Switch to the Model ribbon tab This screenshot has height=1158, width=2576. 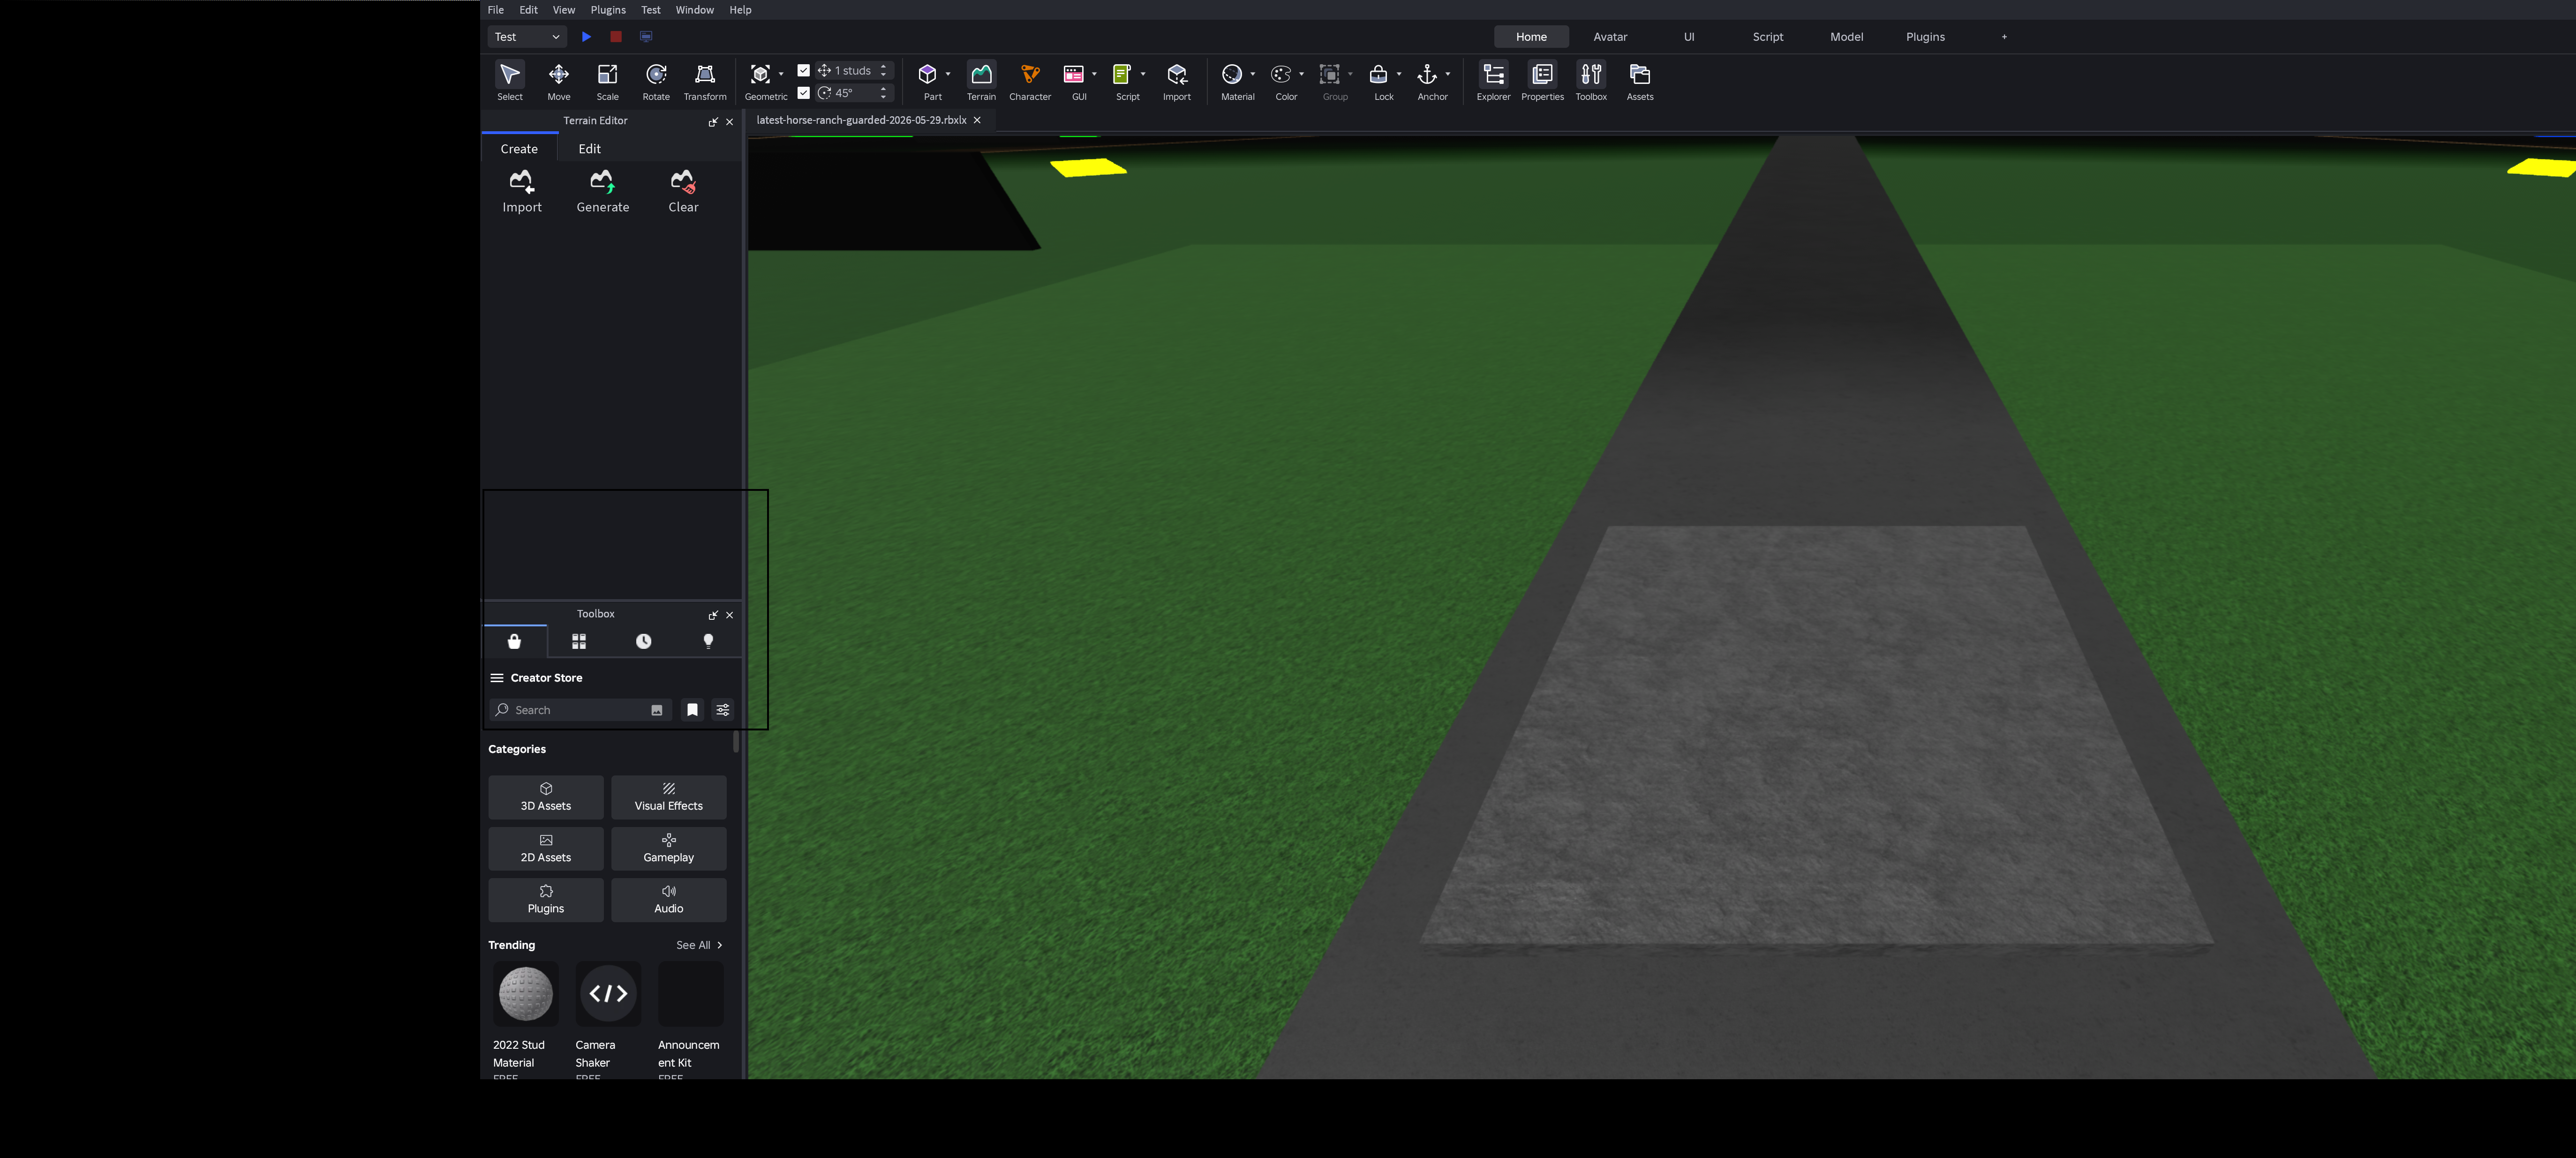(1846, 37)
